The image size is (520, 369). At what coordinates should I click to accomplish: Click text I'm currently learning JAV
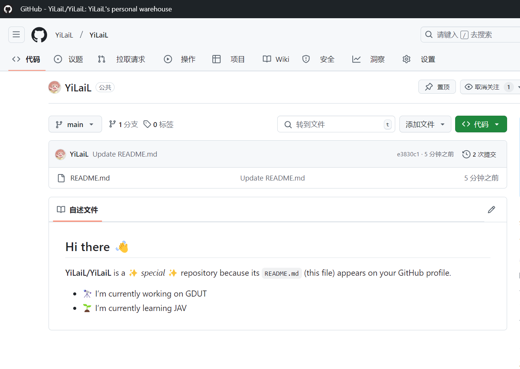point(141,308)
